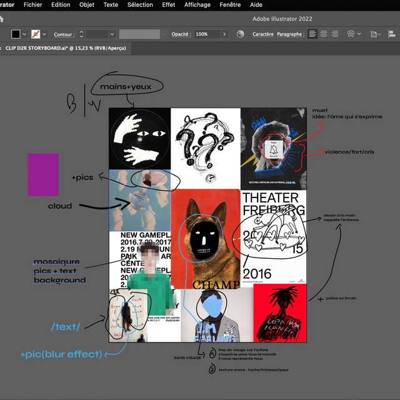Open the envelope distort options chevron

point(359,34)
